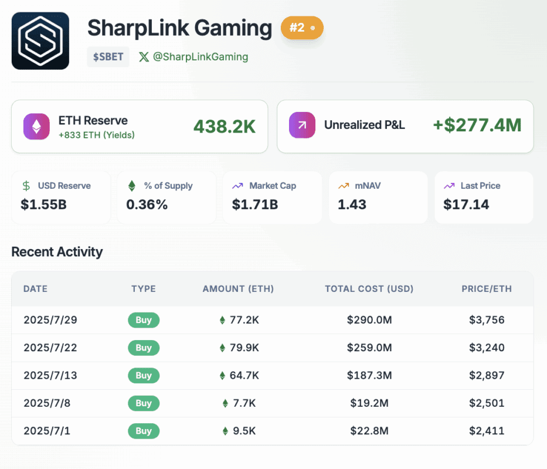Click the green Ethereum icon by % of Supply

131,186
